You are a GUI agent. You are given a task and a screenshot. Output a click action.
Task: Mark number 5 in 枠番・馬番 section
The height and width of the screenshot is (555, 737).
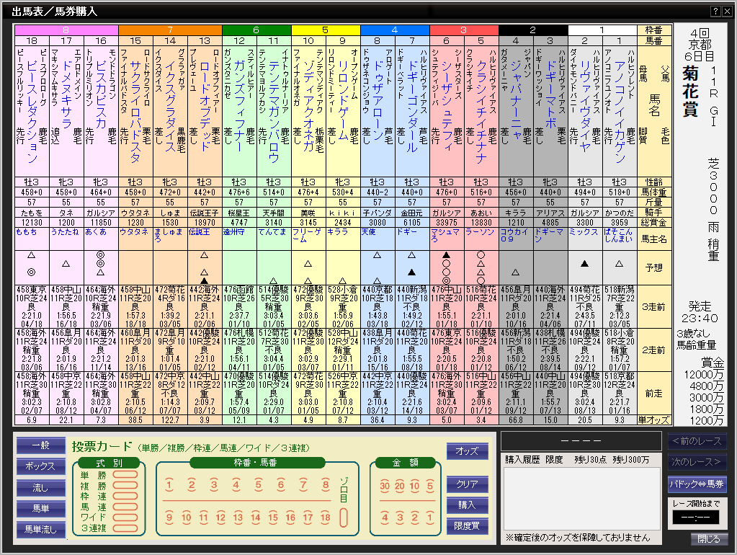(259, 485)
